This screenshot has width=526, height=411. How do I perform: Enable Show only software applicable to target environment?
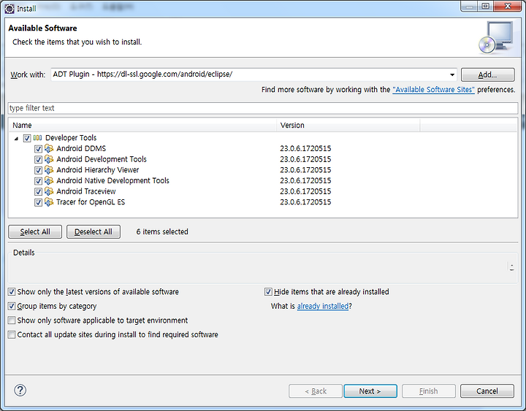point(12,320)
